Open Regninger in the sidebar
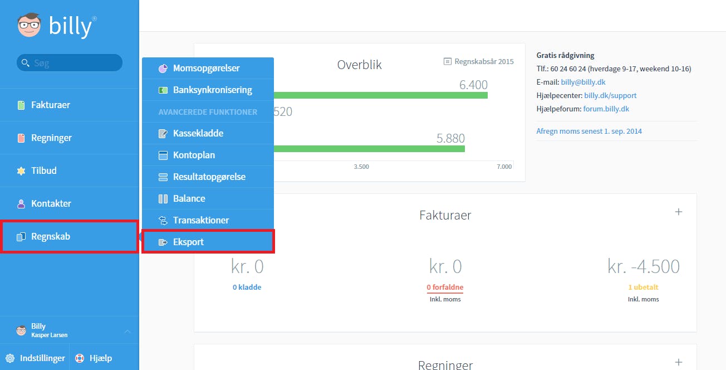726x370 pixels. click(69, 138)
